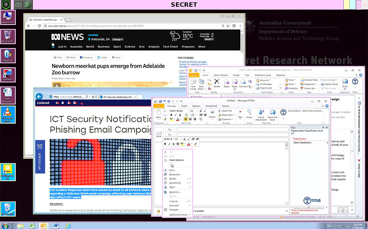Click OneNote in Outlook Move group
Screen dimensions: 368x230
(291, 88)
